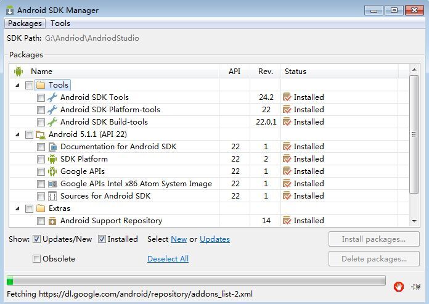Viewport: 429px width, 304px height.
Task: Click Installed status icon for Google APIs row
Action: coord(287,171)
